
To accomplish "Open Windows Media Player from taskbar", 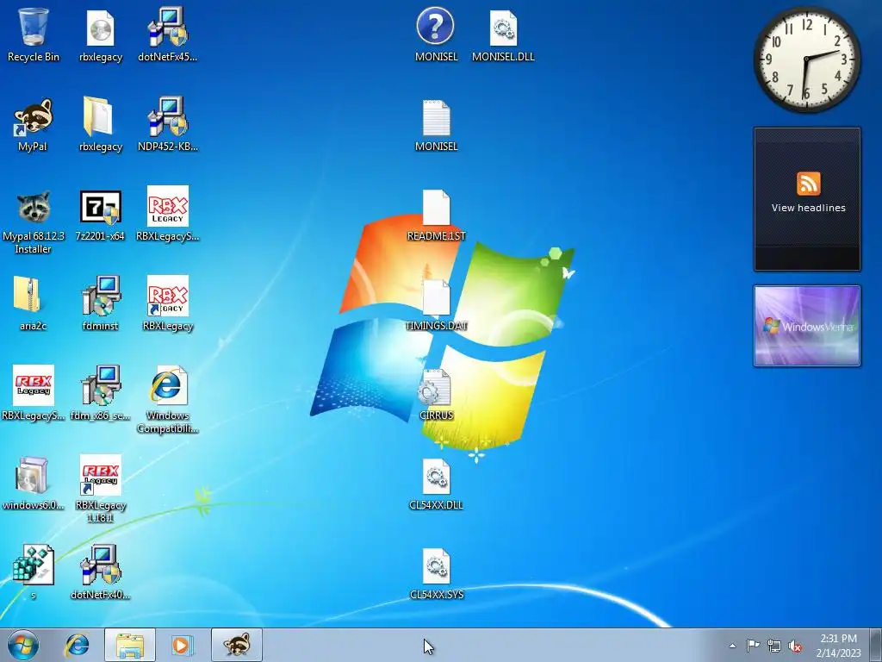I will pos(183,645).
